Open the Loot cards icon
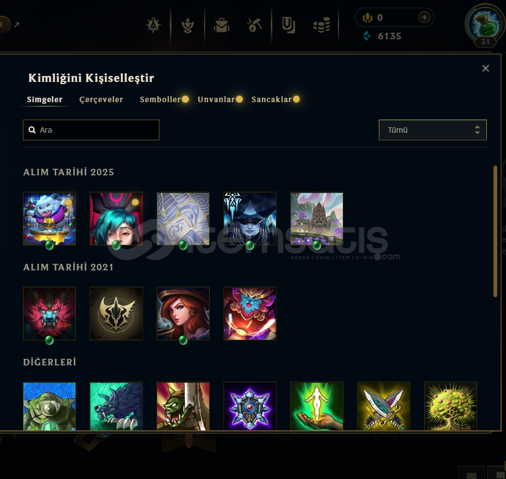Viewport: 506px width, 479px height. pos(289,25)
